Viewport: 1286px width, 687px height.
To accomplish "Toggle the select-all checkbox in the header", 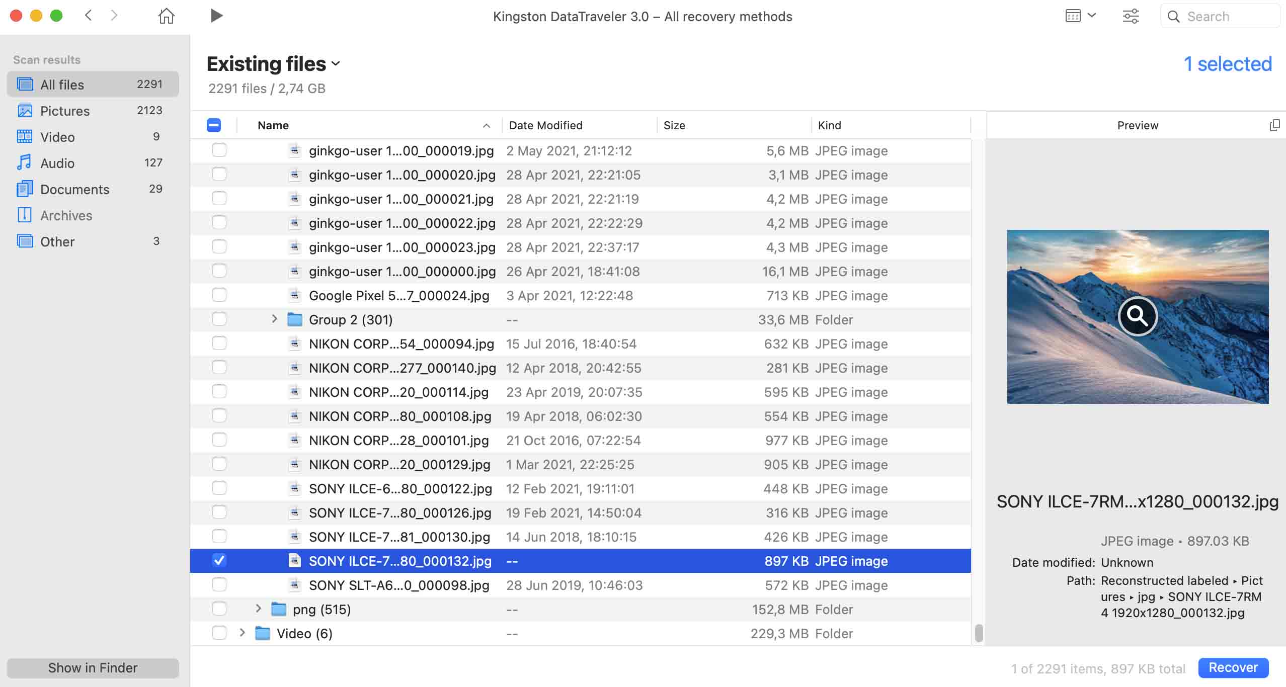I will click(214, 125).
